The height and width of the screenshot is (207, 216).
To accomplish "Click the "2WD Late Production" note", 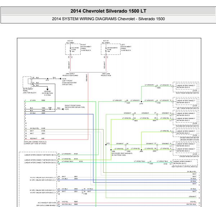I will (x=106, y=75).
